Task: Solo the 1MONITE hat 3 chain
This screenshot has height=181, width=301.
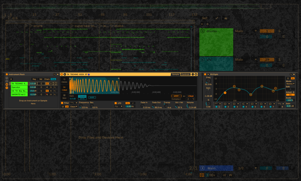Action: [51, 95]
